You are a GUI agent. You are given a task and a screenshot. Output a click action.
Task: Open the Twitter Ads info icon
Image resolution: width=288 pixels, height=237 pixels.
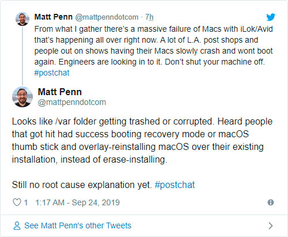[x=271, y=202]
